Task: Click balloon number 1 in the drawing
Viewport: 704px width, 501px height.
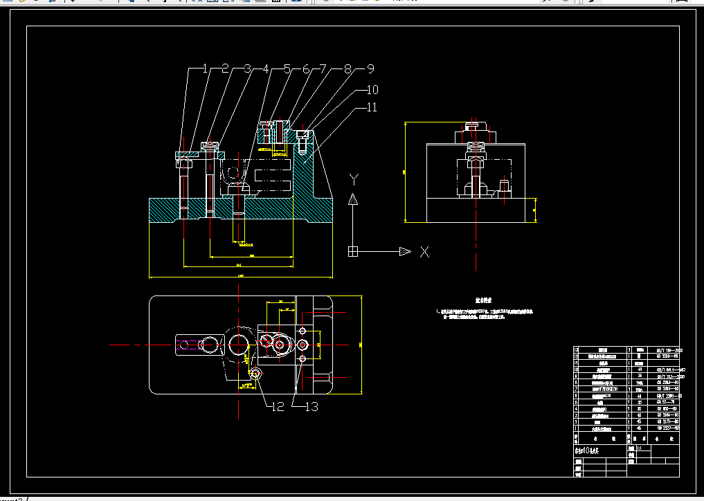Action: point(205,69)
